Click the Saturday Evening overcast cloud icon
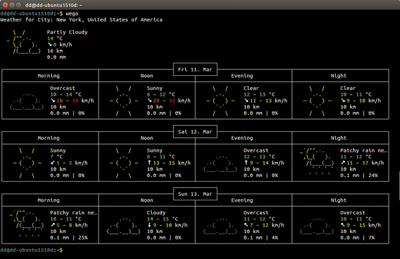 coord(220,164)
